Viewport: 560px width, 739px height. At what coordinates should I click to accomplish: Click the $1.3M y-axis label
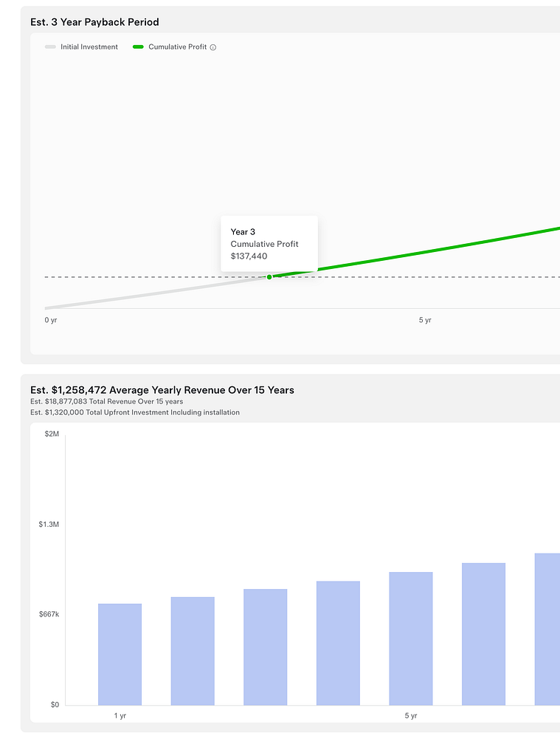(49, 524)
